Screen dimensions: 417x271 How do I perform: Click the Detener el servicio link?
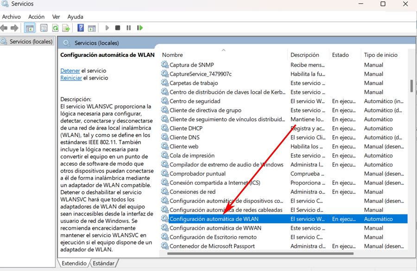pyautogui.click(x=70, y=70)
